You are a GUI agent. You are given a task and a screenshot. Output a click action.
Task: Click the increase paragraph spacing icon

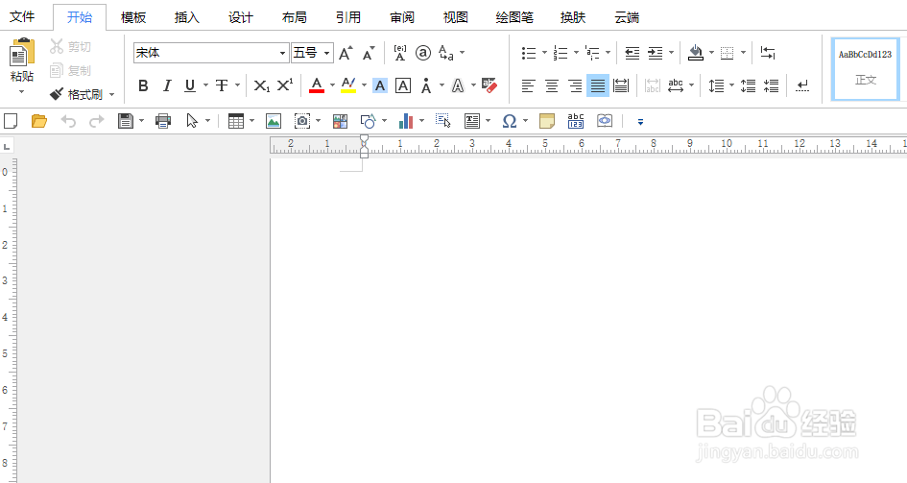tap(748, 86)
